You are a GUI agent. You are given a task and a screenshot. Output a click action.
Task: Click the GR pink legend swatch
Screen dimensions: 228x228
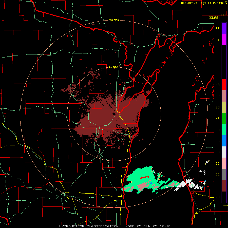point(224,96)
